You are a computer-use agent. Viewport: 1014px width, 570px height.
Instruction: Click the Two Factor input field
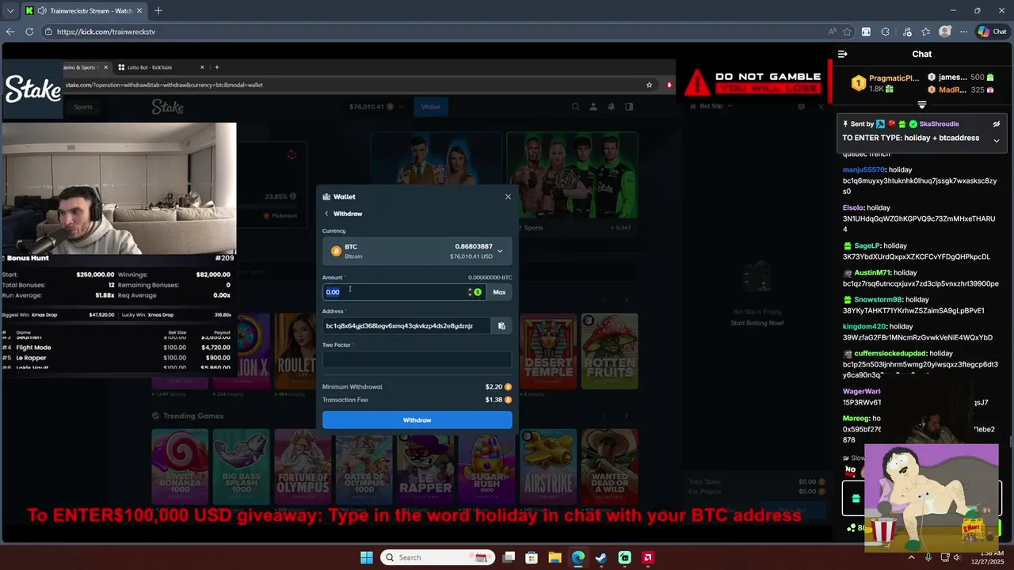point(417,359)
